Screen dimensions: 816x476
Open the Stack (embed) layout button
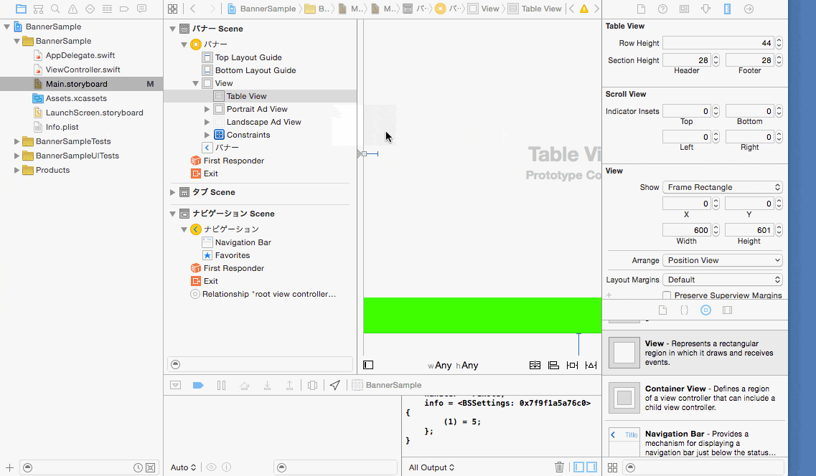click(535, 366)
